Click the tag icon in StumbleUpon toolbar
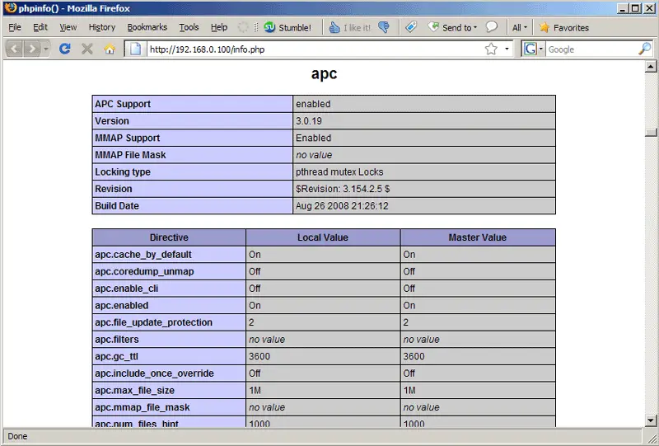The width and height of the screenshot is (659, 446). (411, 27)
